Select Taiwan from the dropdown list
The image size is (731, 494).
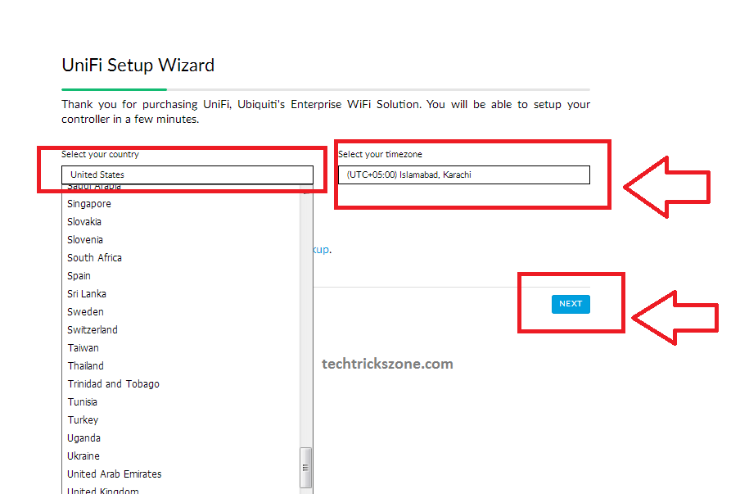pos(83,348)
